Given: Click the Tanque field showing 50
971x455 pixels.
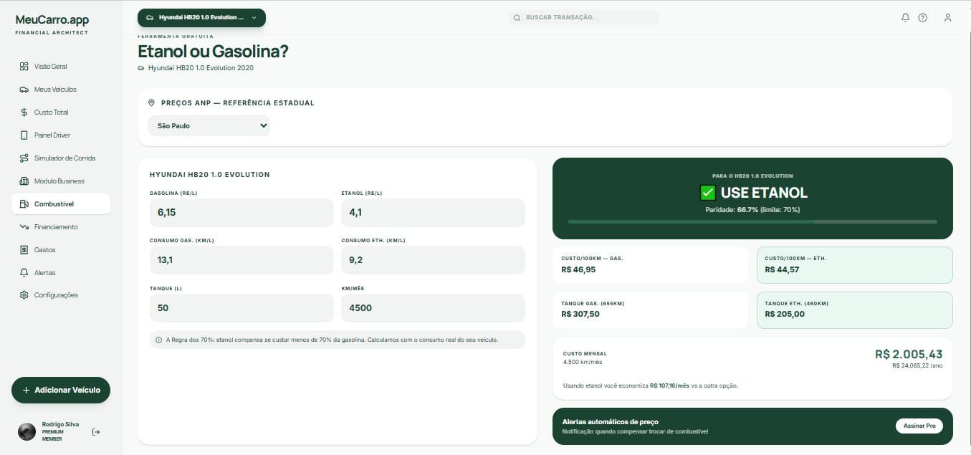Looking at the screenshot, I should point(241,308).
